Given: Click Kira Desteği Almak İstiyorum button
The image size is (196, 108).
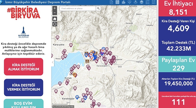Looking at the screenshot, I should [24, 67].
